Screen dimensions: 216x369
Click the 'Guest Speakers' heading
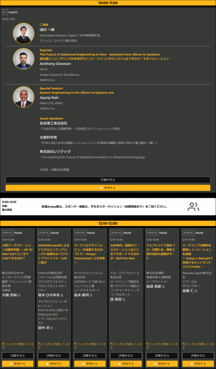click(x=51, y=119)
